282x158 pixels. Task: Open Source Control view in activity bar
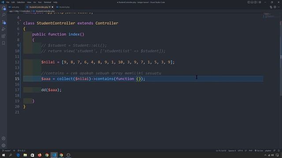coord(4,22)
